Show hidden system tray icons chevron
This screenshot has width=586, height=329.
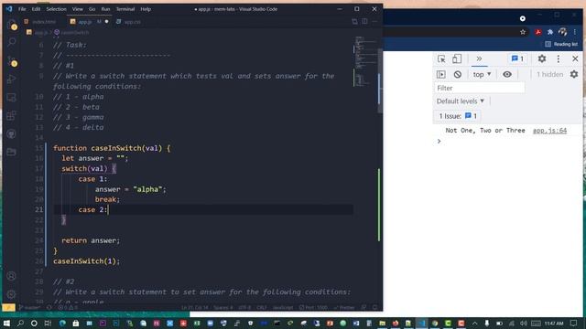click(x=474, y=324)
